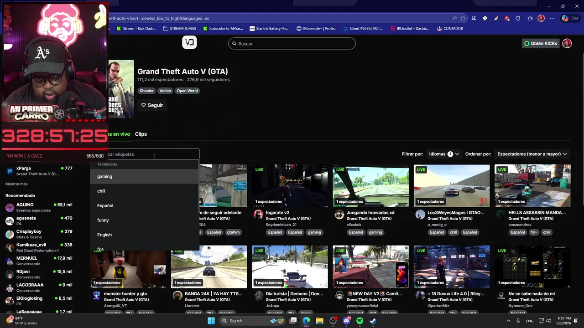Open Kamikaze_evil in the recommended channels
Image resolution: width=584 pixels, height=328 pixels.
pos(39,247)
